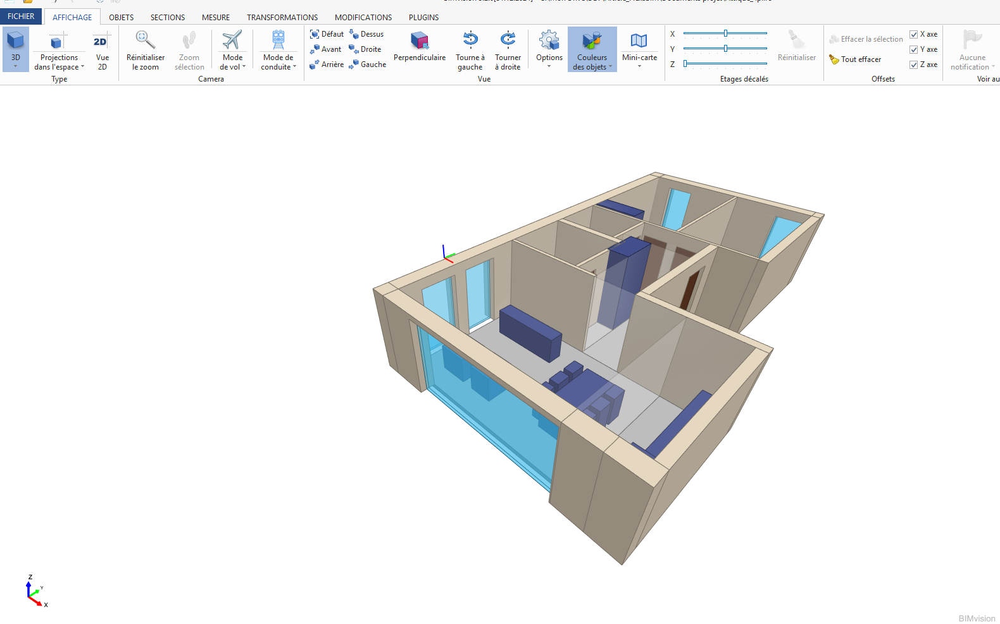The image size is (1000, 624).
Task: Switch to the SECTIONS tab
Action: point(168,17)
